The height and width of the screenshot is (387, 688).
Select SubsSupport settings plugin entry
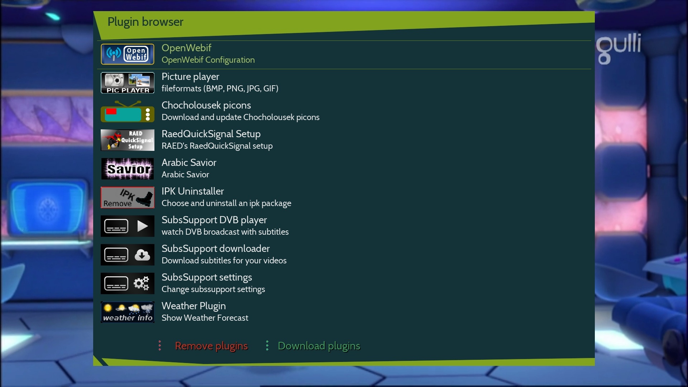coord(344,283)
